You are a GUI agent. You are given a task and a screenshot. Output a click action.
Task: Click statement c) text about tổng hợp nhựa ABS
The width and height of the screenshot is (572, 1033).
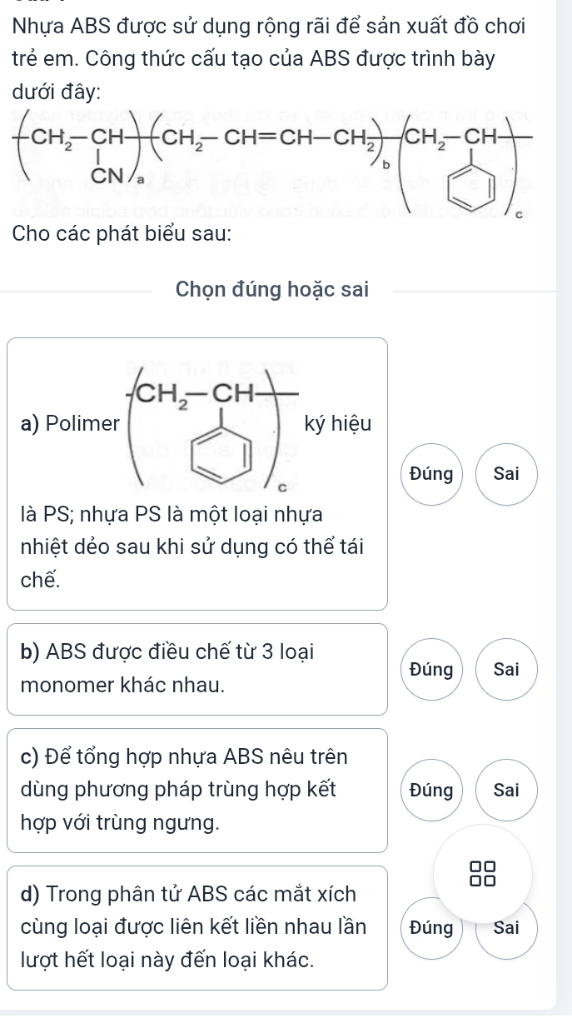point(179,790)
